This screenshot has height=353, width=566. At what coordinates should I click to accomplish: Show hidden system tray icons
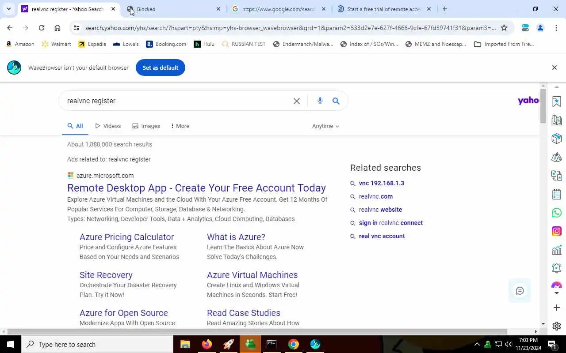coord(477,344)
